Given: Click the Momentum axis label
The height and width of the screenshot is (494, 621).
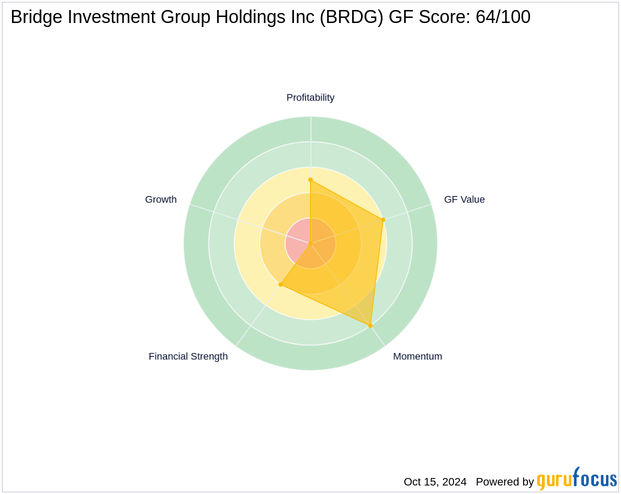Looking at the screenshot, I should (417, 356).
